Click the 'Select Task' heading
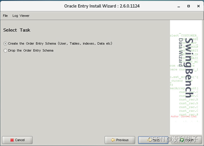 tap(17, 30)
